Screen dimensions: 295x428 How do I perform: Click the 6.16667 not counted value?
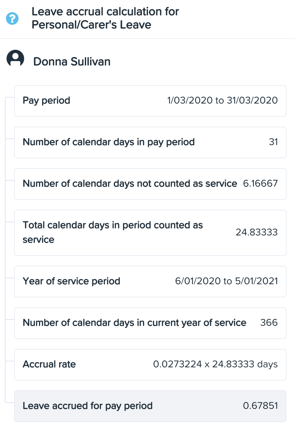pyautogui.click(x=260, y=184)
